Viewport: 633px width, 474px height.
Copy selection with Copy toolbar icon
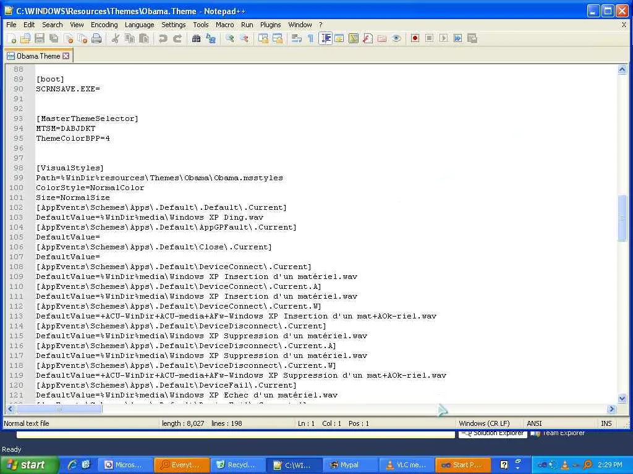[x=130, y=38]
